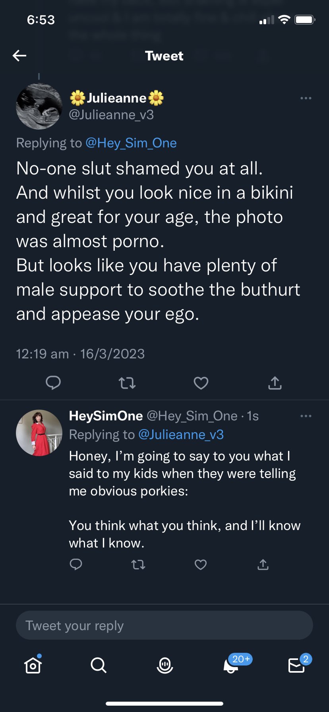The image size is (329, 712).
Task: Like Julieanne's main tweet
Action: click(201, 383)
